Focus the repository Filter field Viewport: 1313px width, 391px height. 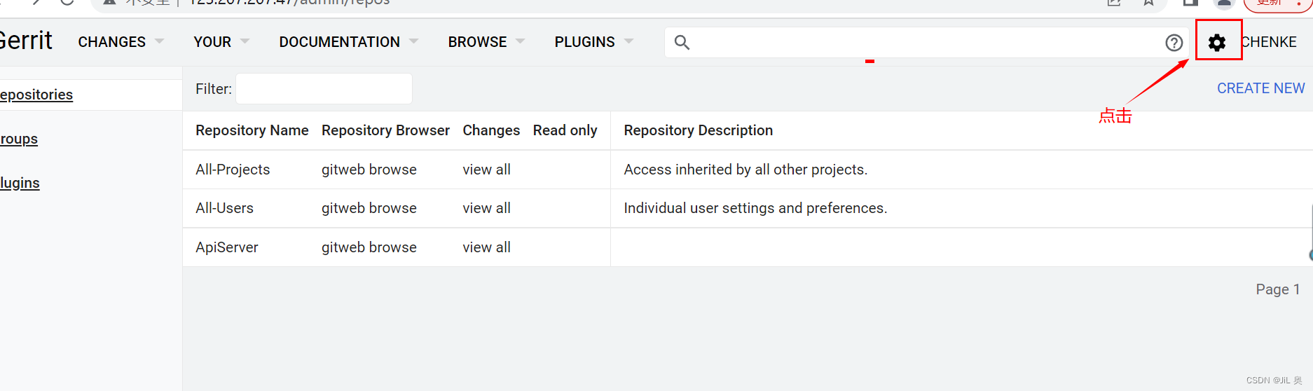pos(324,89)
